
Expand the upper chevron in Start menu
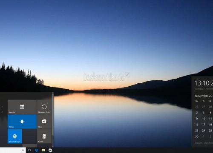pyautogui.click(x=2, y=107)
